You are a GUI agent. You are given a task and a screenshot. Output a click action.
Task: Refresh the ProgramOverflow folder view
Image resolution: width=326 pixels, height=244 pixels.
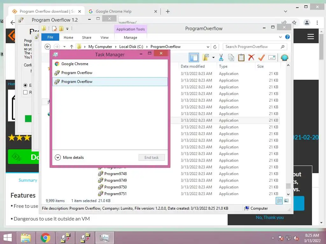[x=215, y=47]
